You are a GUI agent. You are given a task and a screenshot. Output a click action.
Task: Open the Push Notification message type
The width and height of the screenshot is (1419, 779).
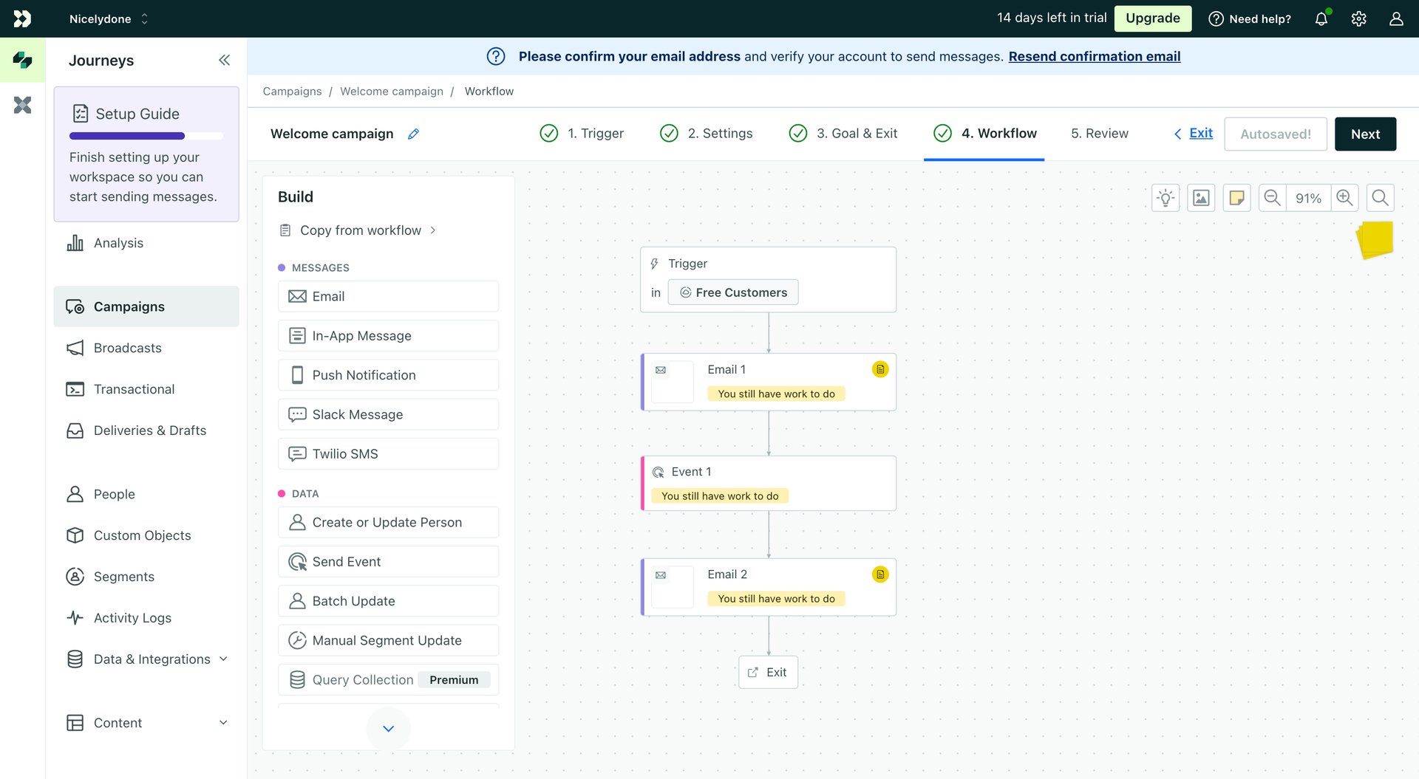click(x=388, y=374)
